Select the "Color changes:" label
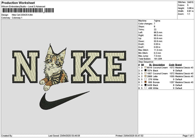The height and width of the screenshot is (138, 195). (146, 24)
